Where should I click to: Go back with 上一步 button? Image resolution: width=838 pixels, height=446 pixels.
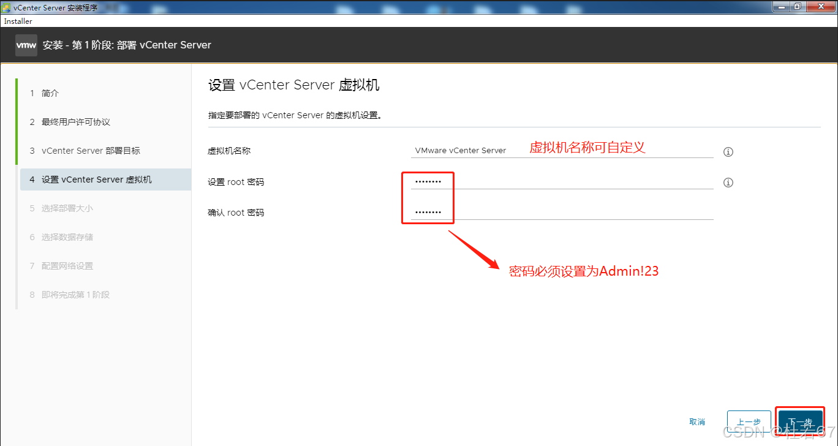point(749,423)
